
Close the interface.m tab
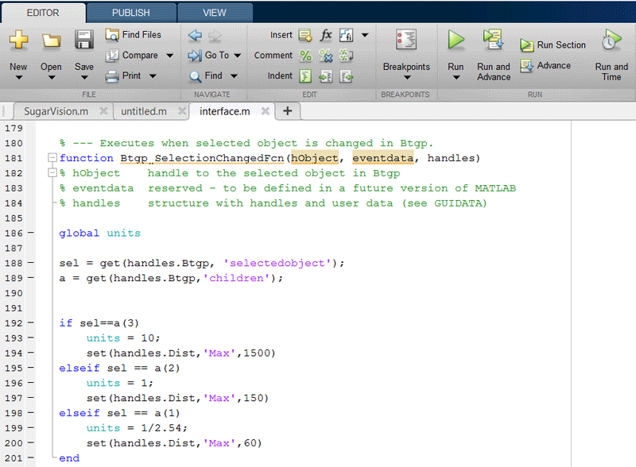[x=266, y=110]
